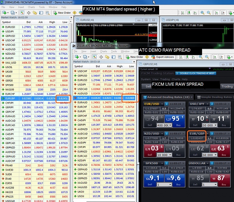234x202 pixels.
Task: Select line chart icon in ATC Brokers toolbar
Action: [193, 57]
